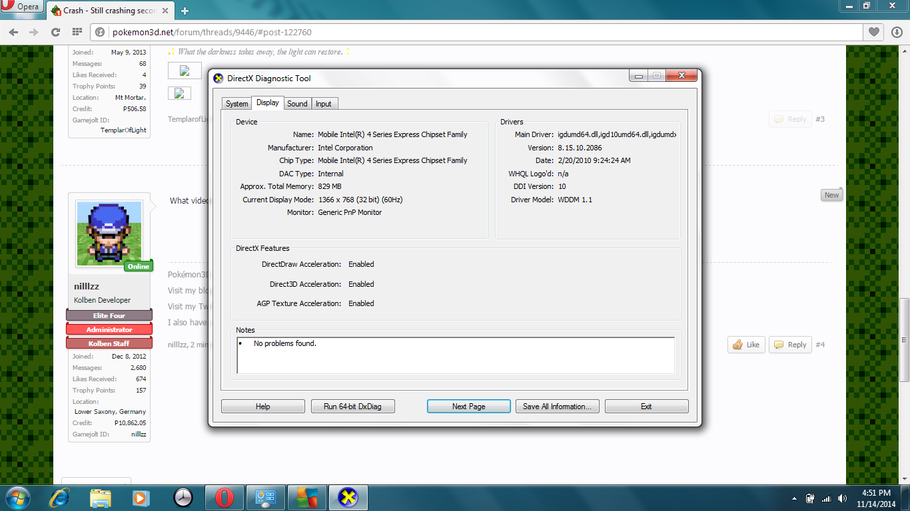Viewport: 910px width, 511px height.
Task: Click the lower broken image in signature
Action: [x=179, y=93]
